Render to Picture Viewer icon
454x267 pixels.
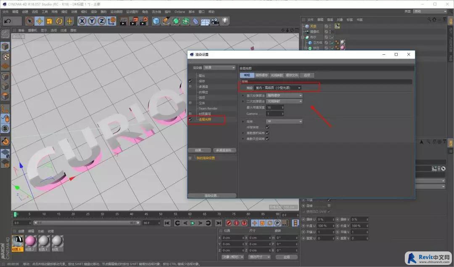pyautogui.click(x=134, y=21)
